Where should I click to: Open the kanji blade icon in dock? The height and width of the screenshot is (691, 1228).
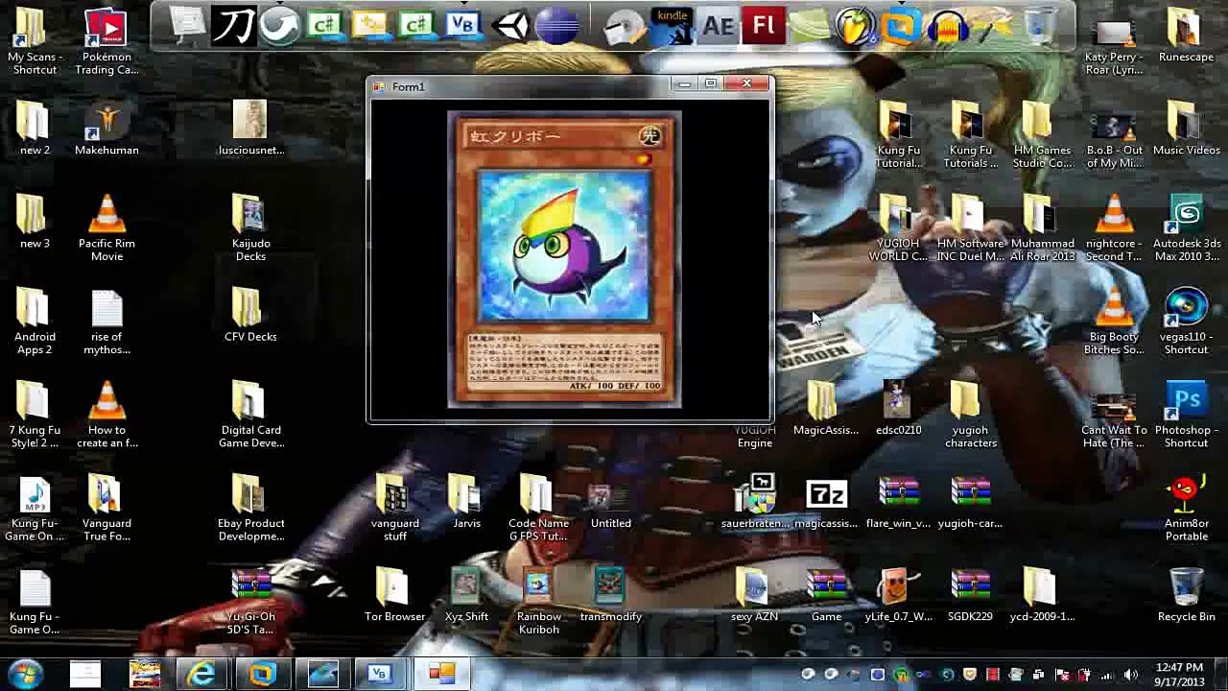click(232, 26)
